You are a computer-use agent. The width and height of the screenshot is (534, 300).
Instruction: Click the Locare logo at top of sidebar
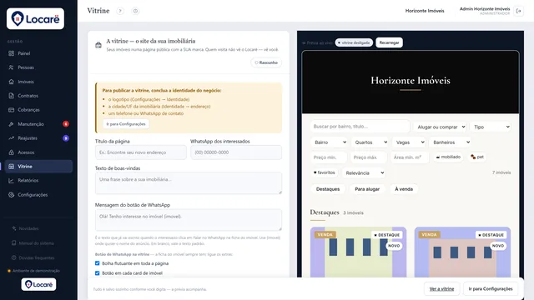pyautogui.click(x=35, y=18)
